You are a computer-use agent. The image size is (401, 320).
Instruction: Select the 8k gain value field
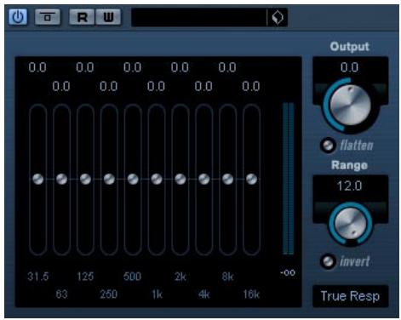tap(227, 67)
